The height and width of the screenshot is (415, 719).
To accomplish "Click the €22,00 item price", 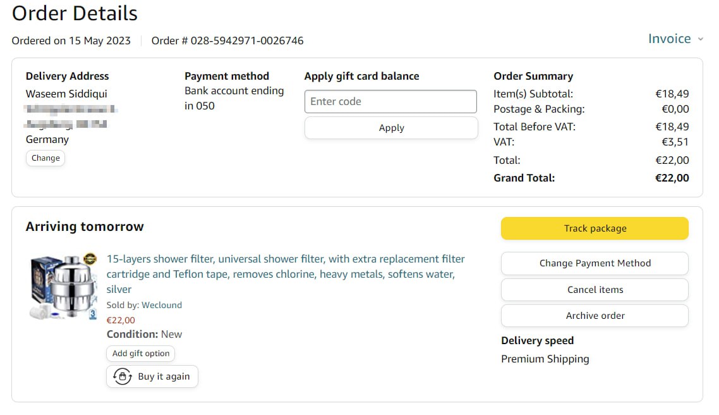I will [121, 320].
